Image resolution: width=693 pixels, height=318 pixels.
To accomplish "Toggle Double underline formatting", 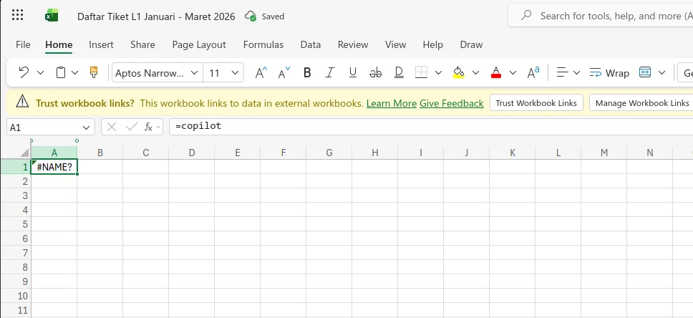I will (x=399, y=72).
